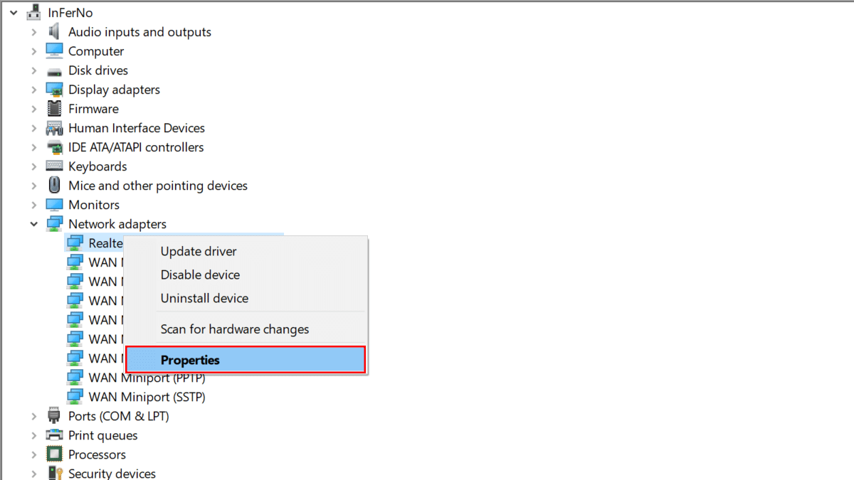Viewport: 854px width, 480px height.
Task: Click the Print queues printer icon
Action: coord(55,435)
